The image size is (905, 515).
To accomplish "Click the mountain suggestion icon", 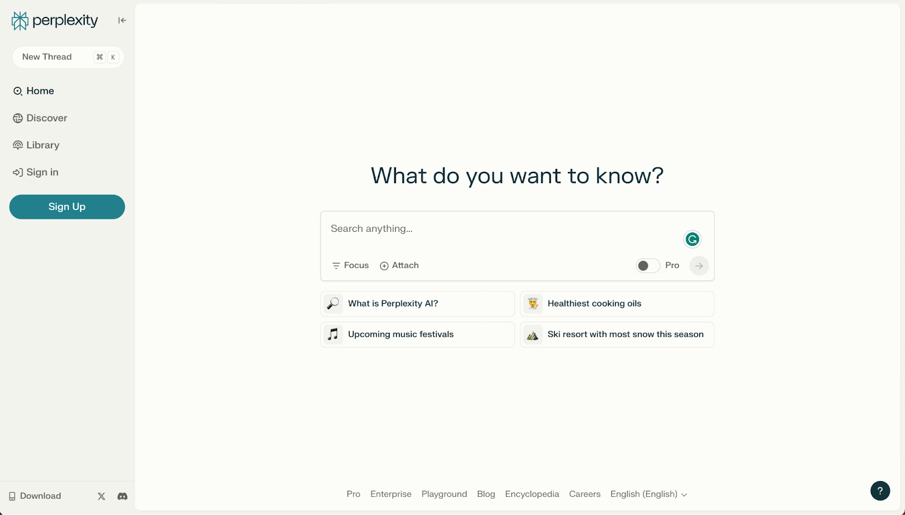I will [533, 335].
